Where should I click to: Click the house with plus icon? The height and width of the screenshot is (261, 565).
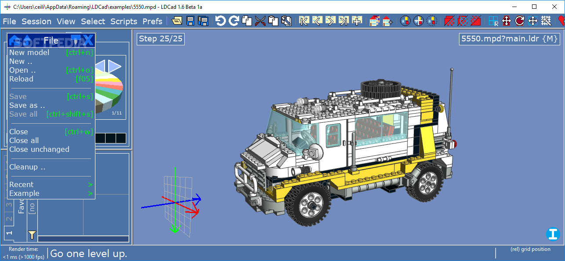[x=387, y=21]
